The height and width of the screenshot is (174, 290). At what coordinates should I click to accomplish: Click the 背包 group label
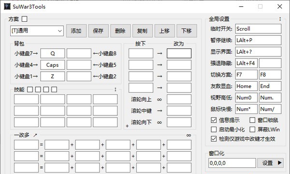click(x=19, y=43)
